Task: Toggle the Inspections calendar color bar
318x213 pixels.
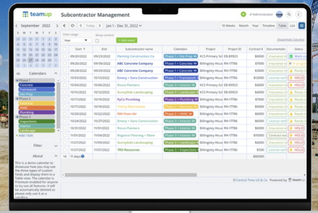Action: 36,121
